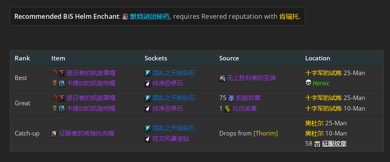Open the 征服纹章 underlined link

[x=334, y=144]
